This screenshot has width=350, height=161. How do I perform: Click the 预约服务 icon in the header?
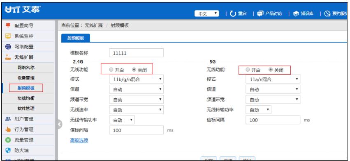tap(327, 14)
